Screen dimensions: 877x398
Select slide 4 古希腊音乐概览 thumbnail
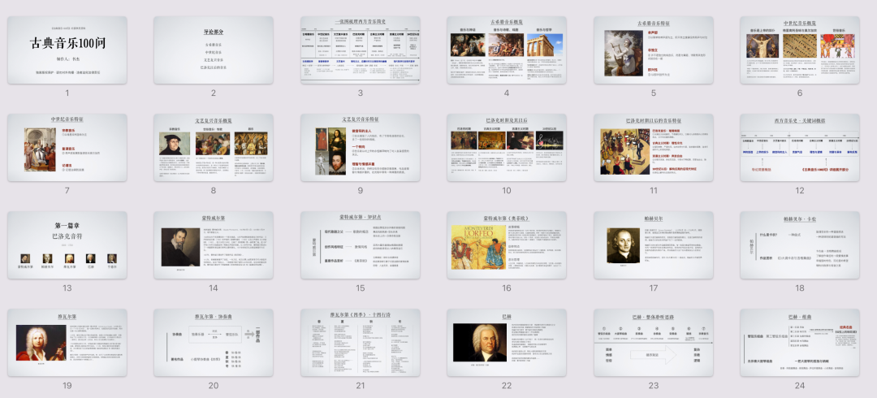click(x=507, y=50)
